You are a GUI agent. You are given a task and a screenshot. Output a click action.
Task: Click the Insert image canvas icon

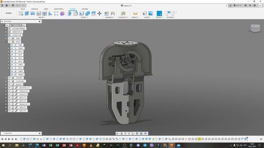[x=150, y=14]
